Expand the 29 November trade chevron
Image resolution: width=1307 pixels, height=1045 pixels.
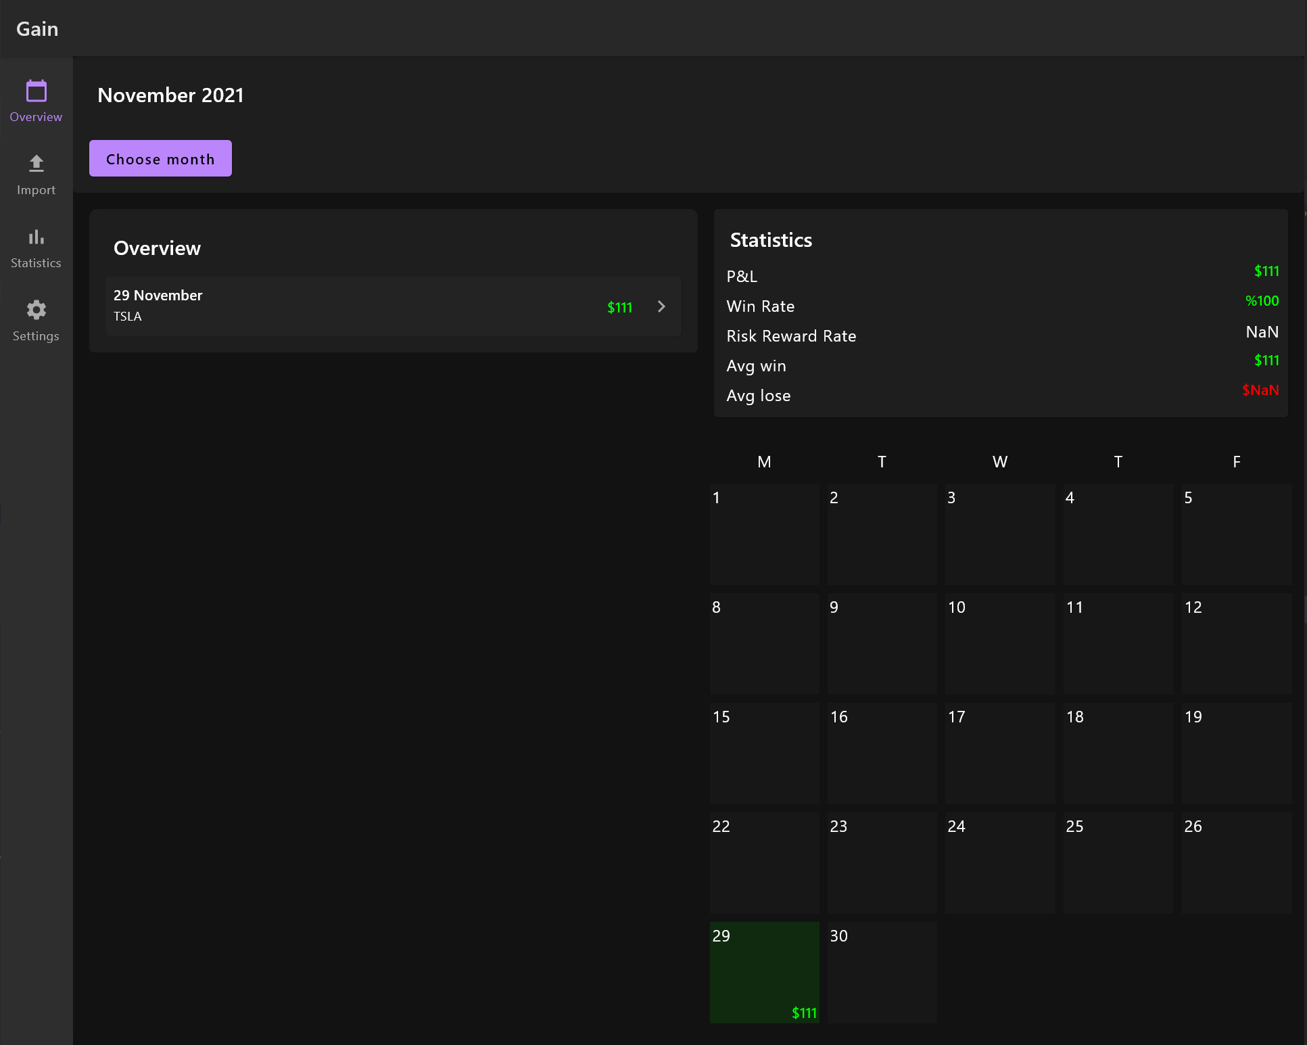tap(661, 306)
